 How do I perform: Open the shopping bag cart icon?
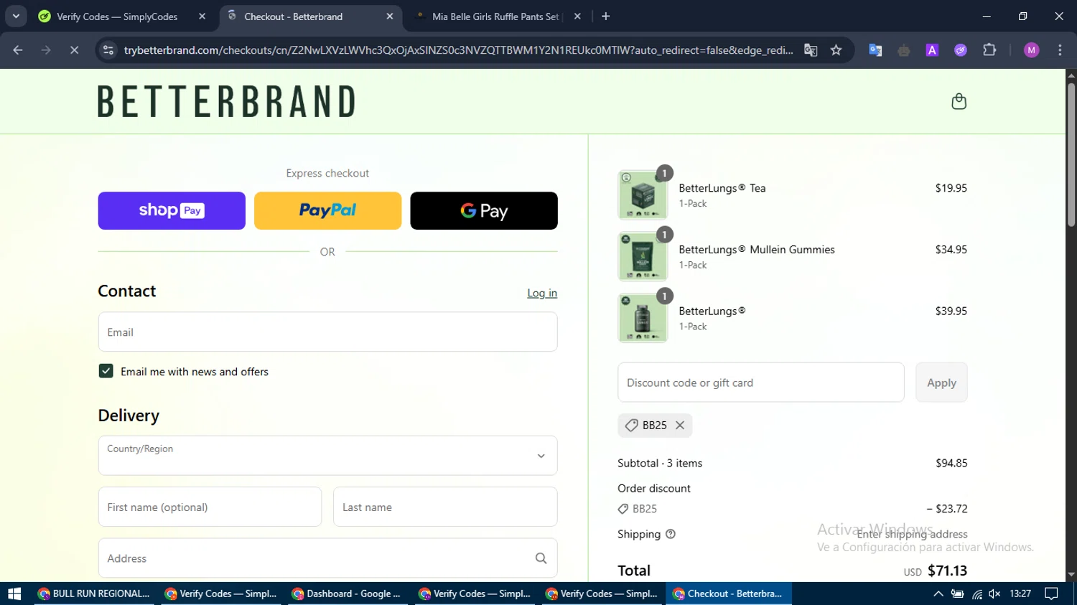click(x=959, y=101)
